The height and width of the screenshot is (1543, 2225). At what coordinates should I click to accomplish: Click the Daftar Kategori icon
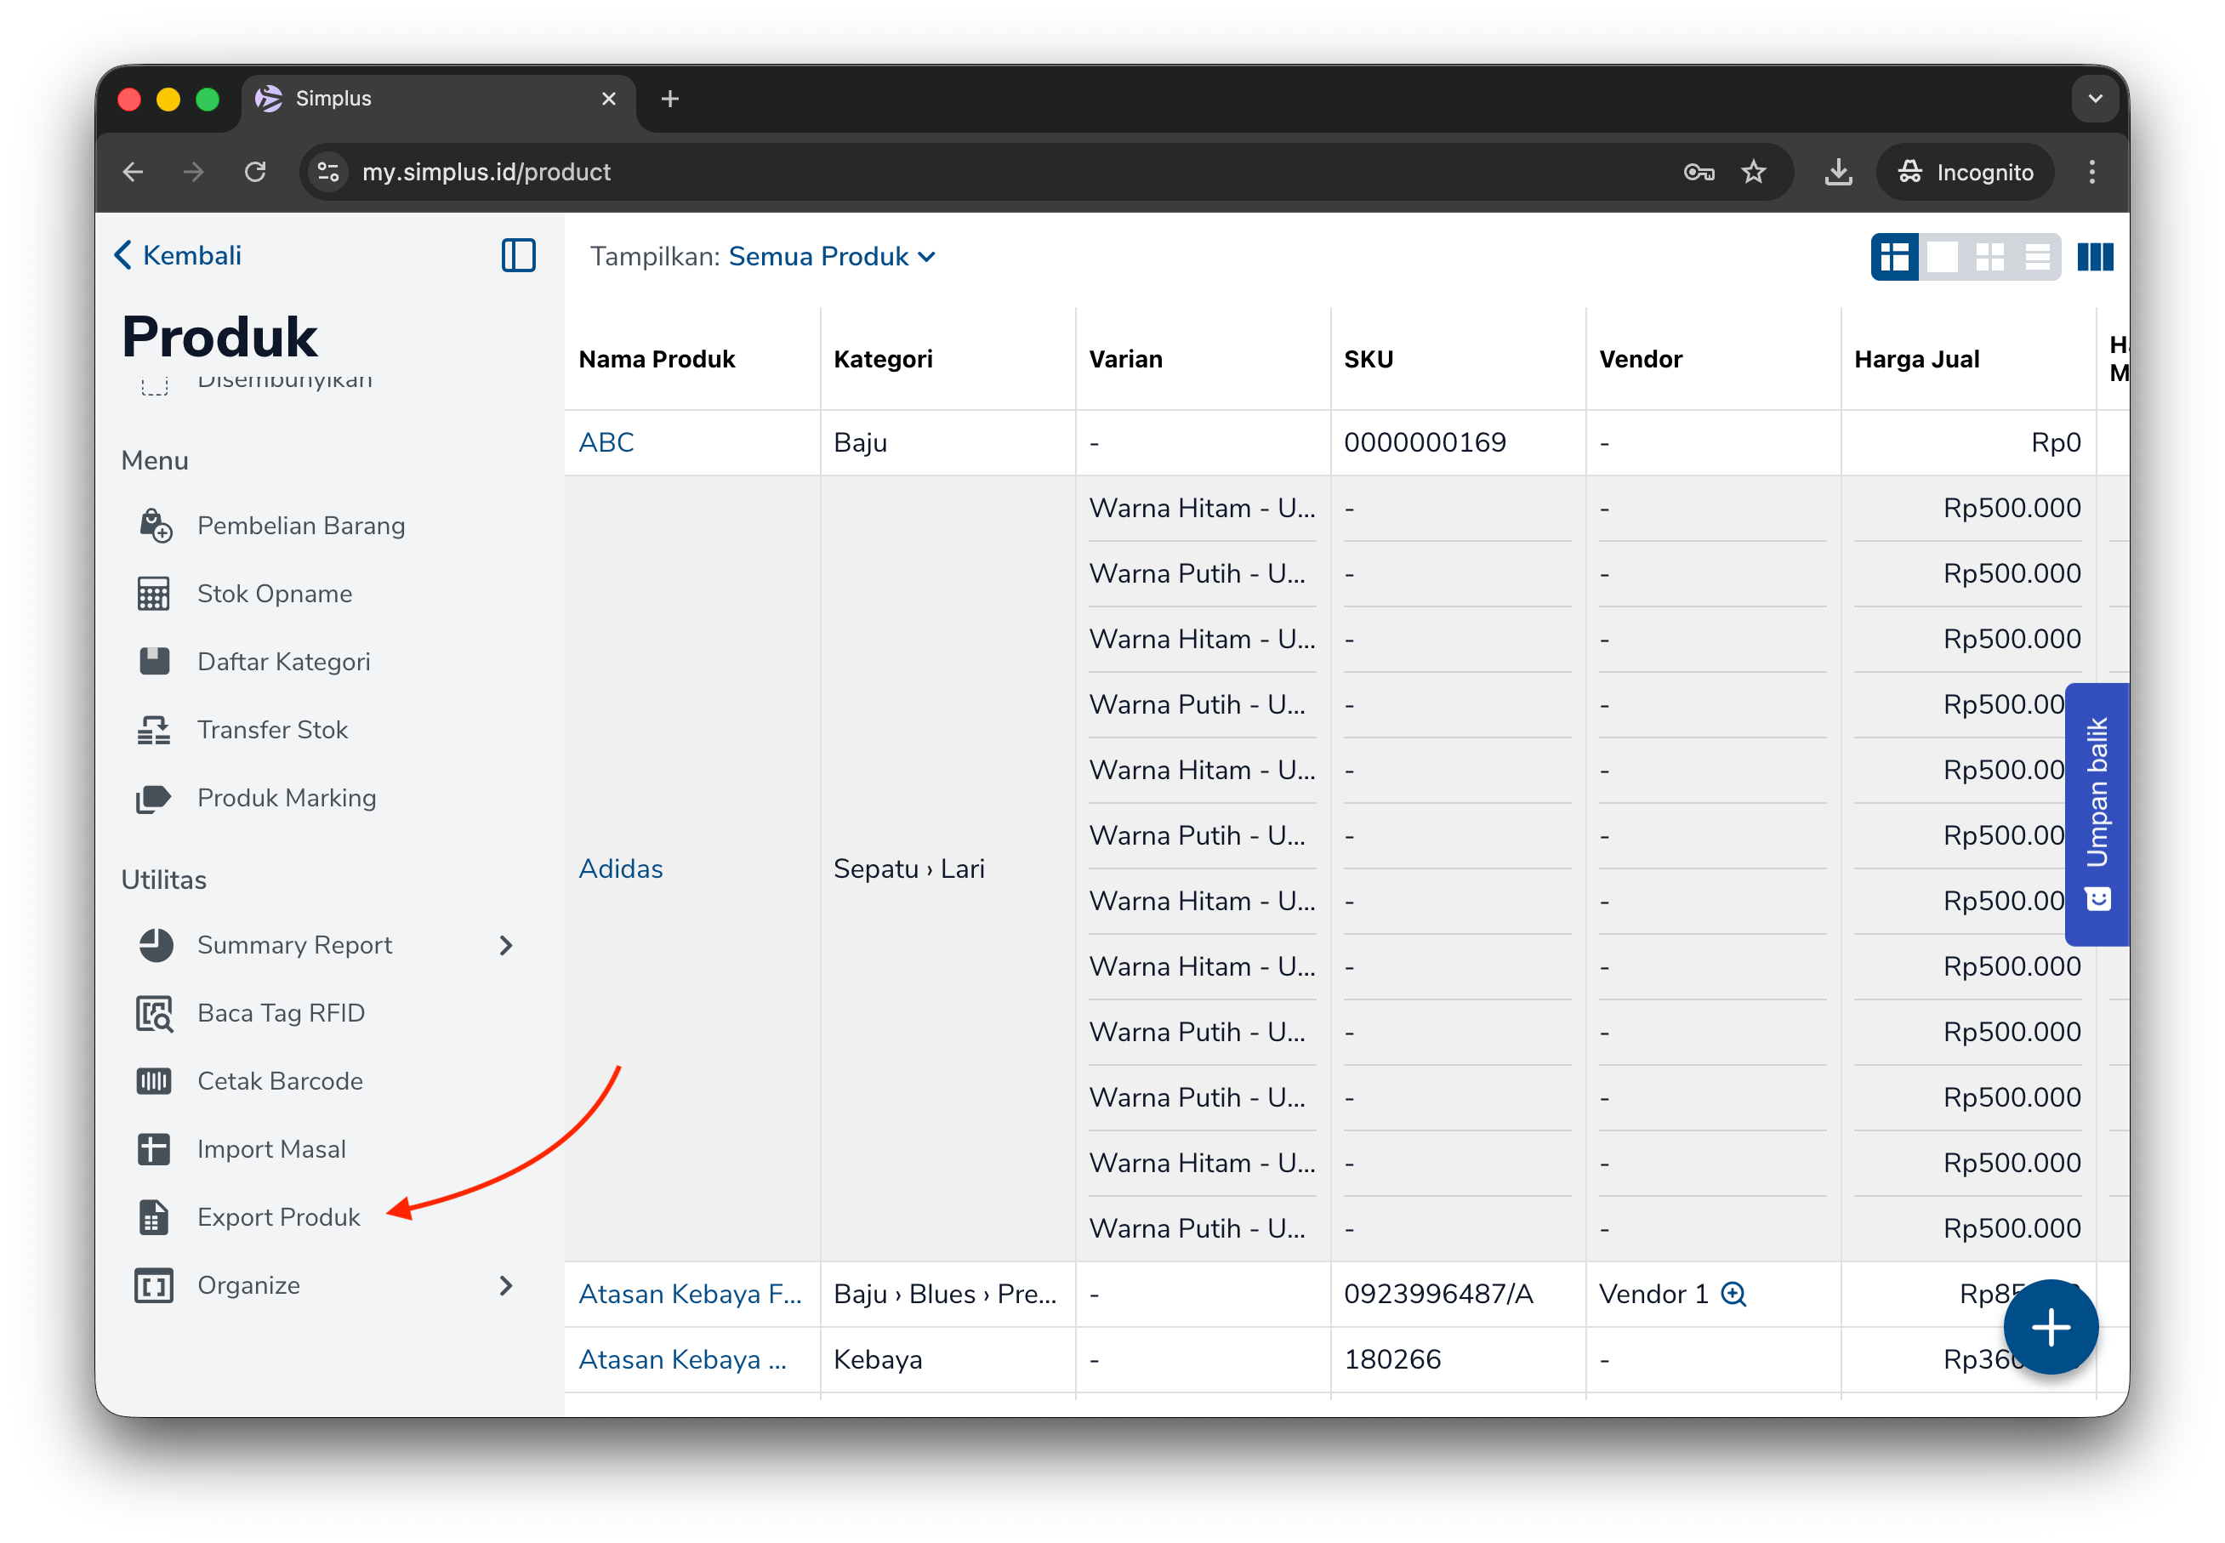click(154, 661)
